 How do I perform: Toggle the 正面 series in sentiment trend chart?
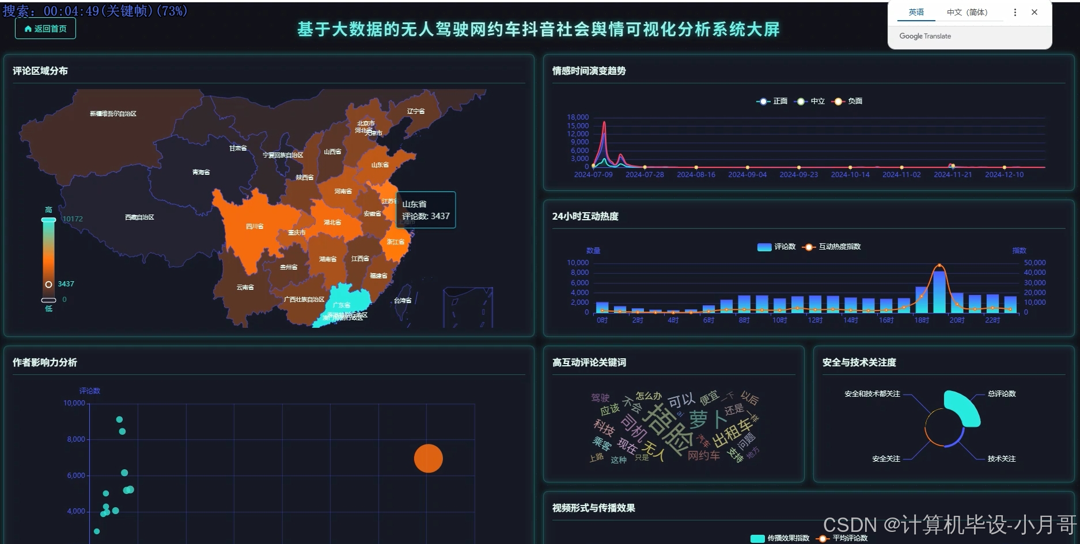coord(772,101)
